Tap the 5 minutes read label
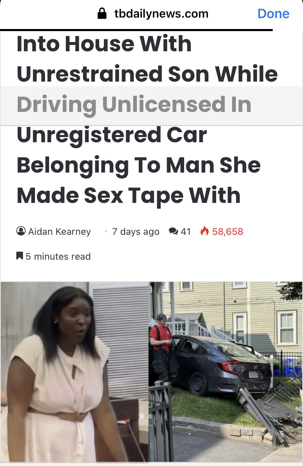Image resolution: width=303 pixels, height=466 pixels. click(58, 256)
